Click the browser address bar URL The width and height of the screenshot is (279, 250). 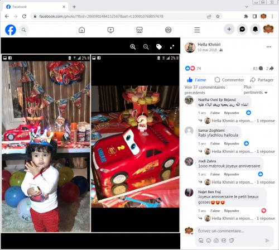(x=101, y=16)
